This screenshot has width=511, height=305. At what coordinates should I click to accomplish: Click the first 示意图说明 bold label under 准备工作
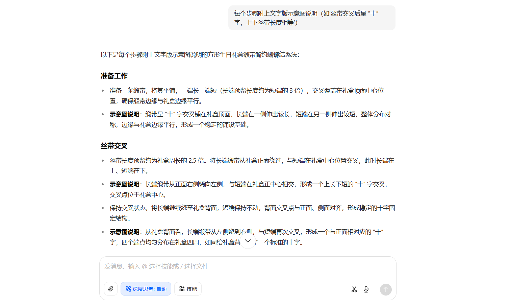[124, 114]
